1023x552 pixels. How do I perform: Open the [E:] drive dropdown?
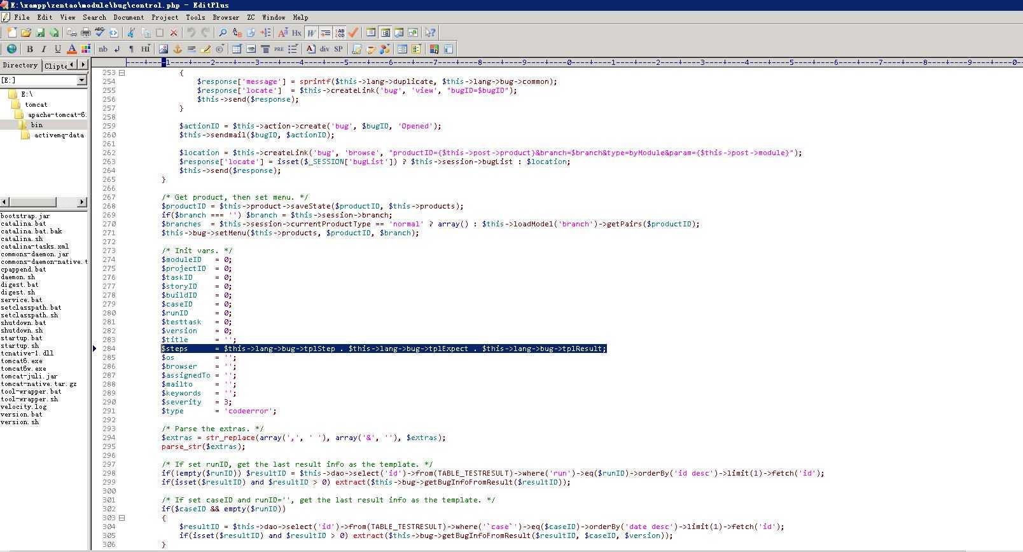coord(81,80)
